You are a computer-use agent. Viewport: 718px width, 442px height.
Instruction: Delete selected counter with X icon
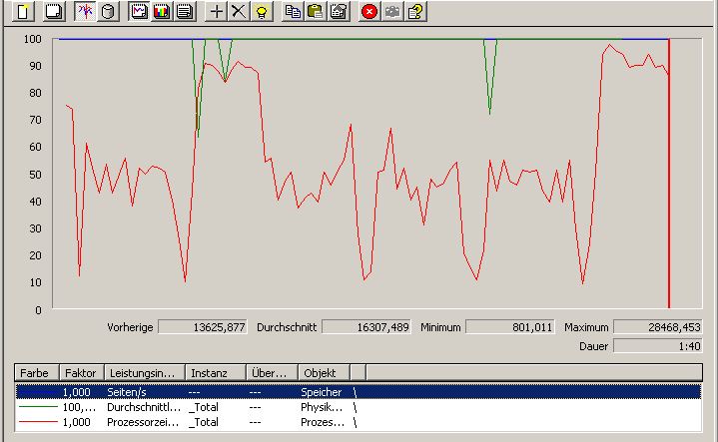[239, 11]
